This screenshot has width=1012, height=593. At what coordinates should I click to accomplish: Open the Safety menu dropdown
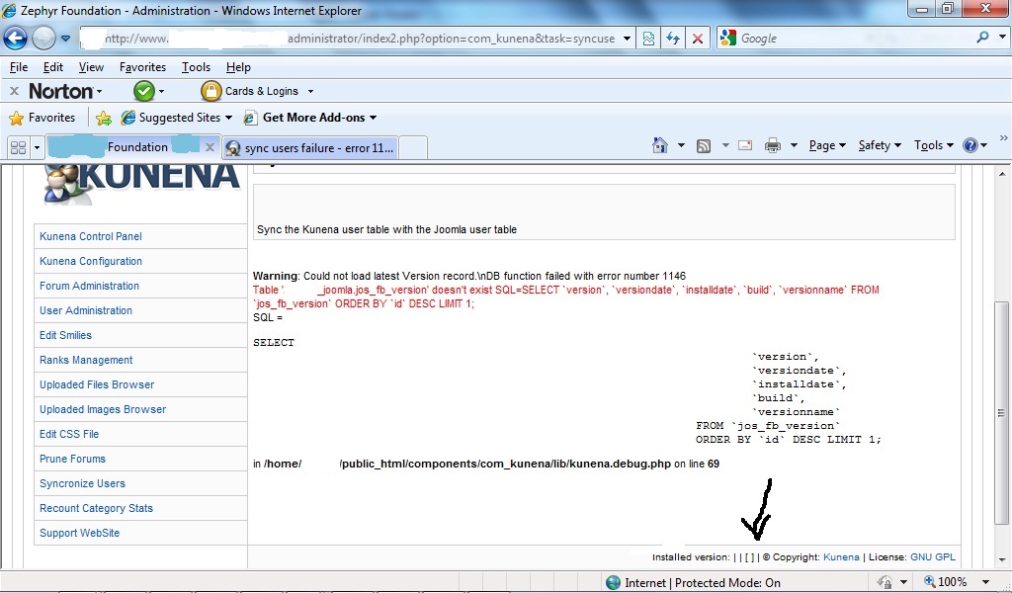coord(879,145)
